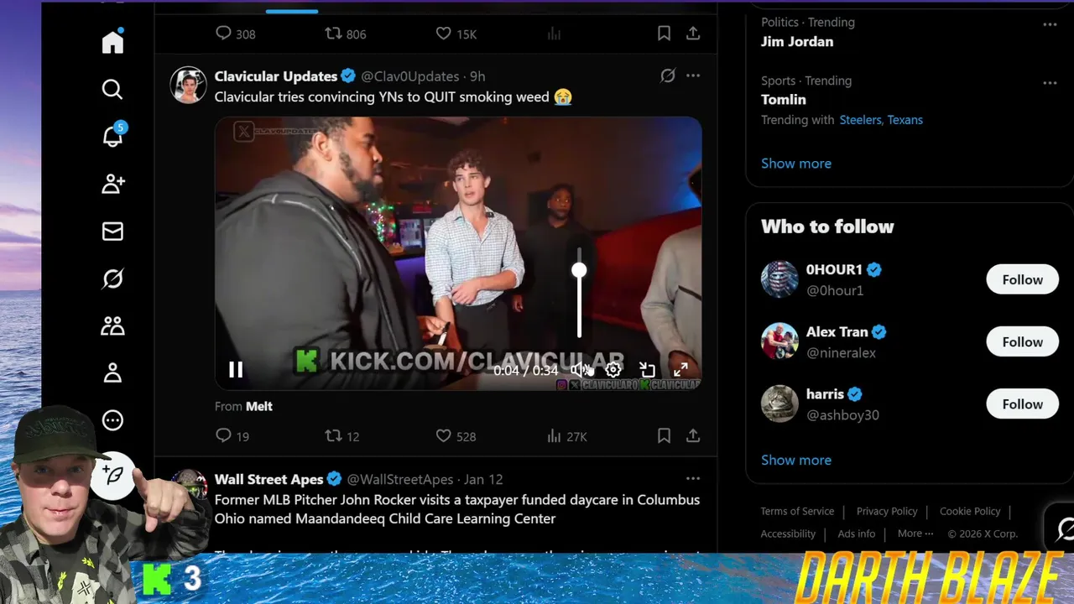Screen dimensions: 1074x604
Task: Open more options for Jim Jordan trend
Action: coord(1050,24)
